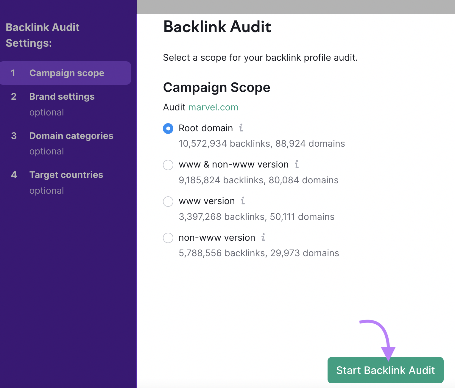The image size is (455, 388).
Task: Navigate to the Target countries step
Action: pos(66,175)
